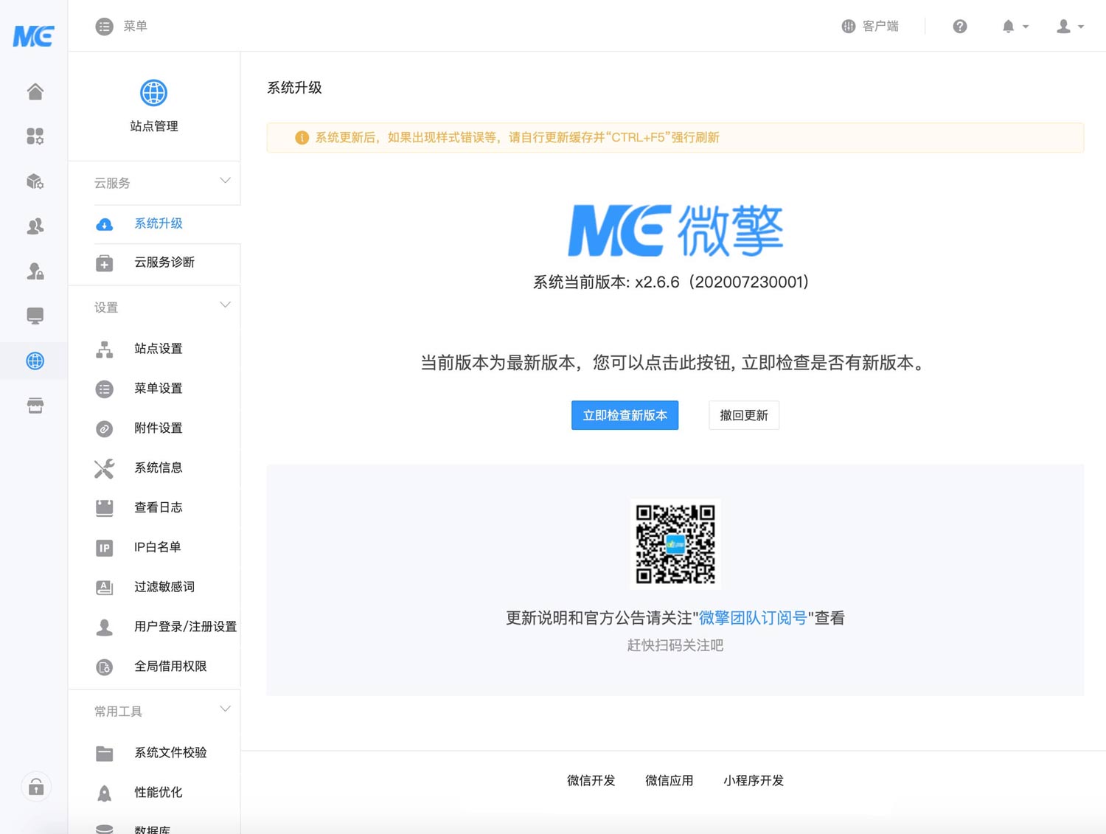Open the user account dropdown
This screenshot has height=834, width=1106.
point(1070,27)
